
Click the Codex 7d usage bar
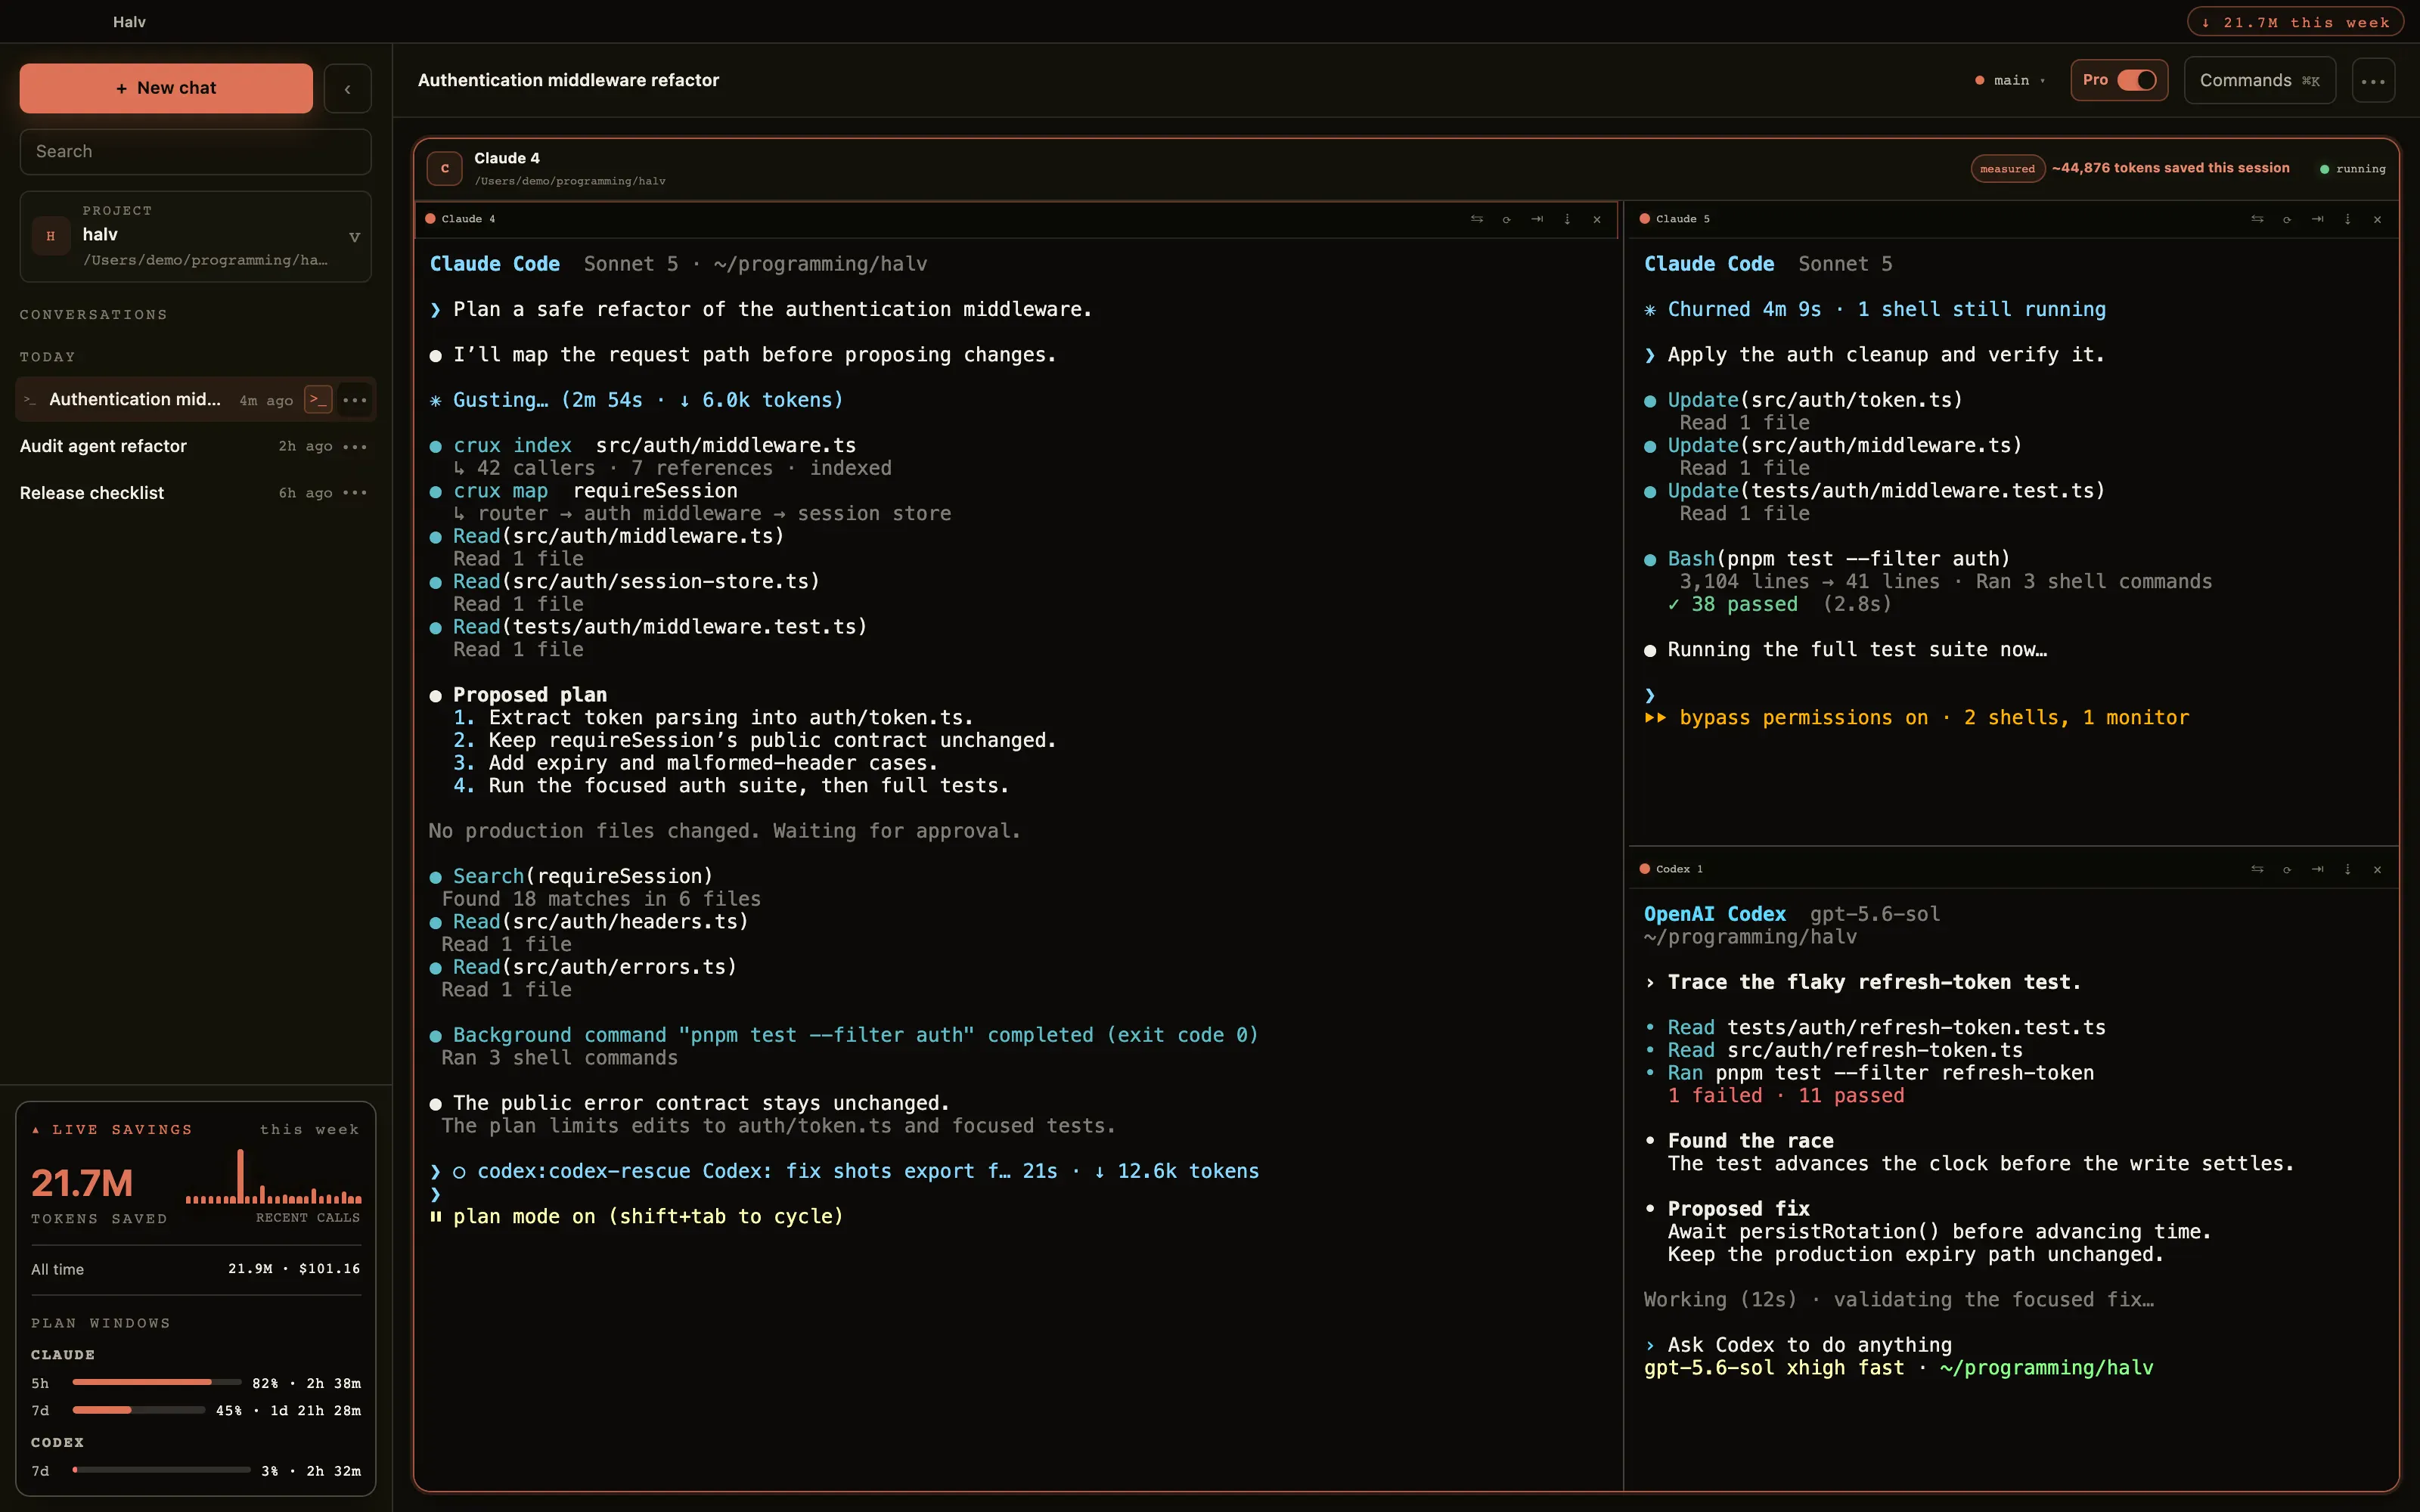pos(161,1470)
